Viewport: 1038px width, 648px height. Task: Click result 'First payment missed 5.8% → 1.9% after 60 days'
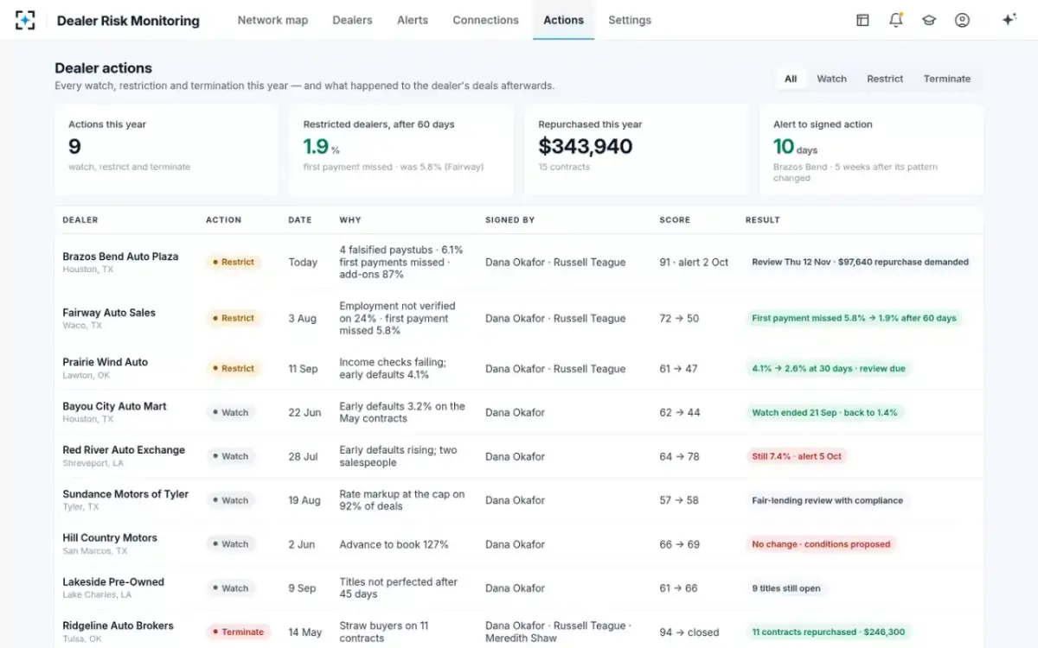click(854, 319)
